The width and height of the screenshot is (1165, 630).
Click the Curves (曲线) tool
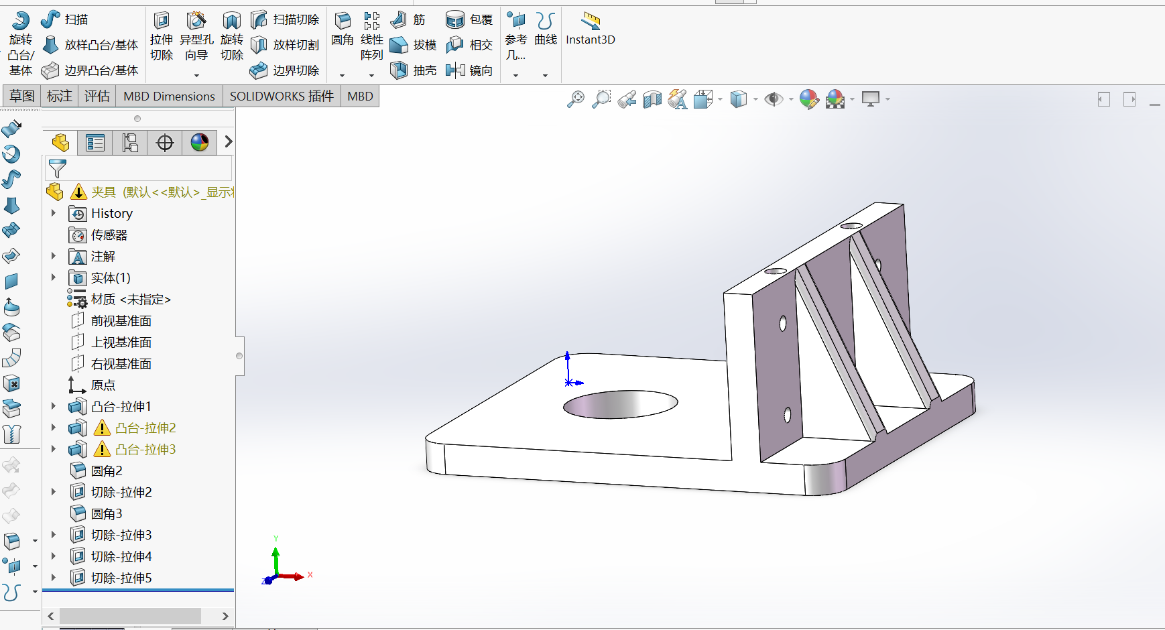546,29
